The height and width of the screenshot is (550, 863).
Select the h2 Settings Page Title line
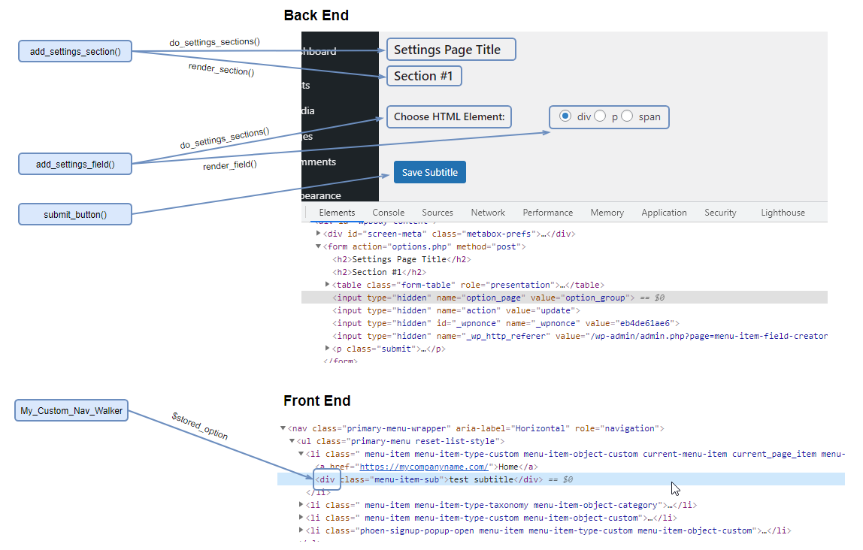pyautogui.click(x=401, y=259)
